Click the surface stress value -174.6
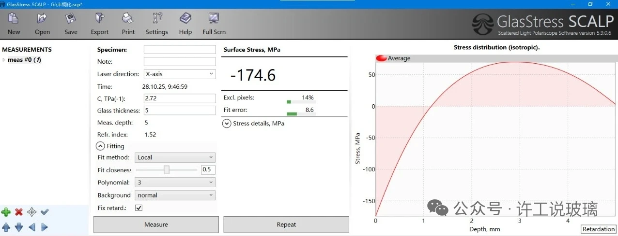Screen dimensions: 618x236 click(253, 75)
